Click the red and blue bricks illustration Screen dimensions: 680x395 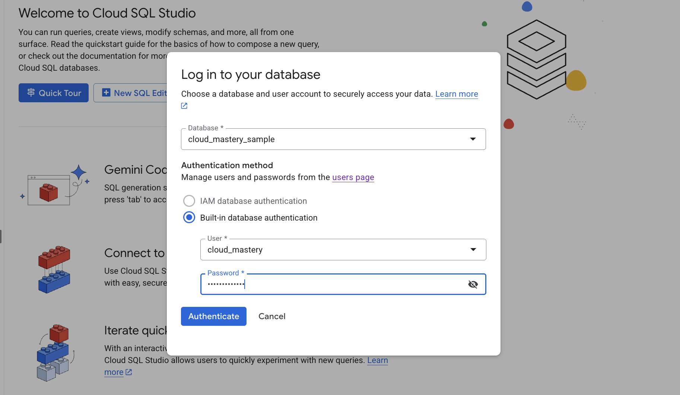[54, 270]
